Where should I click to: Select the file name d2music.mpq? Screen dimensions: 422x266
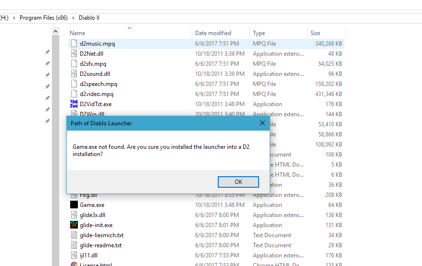pos(97,44)
